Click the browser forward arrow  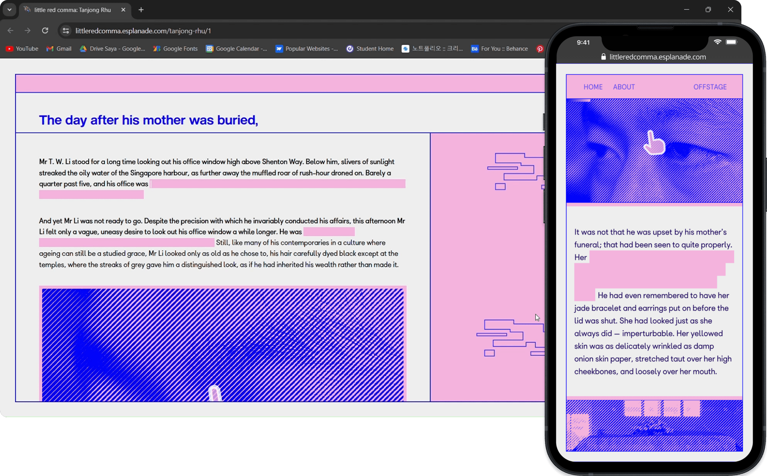point(28,31)
